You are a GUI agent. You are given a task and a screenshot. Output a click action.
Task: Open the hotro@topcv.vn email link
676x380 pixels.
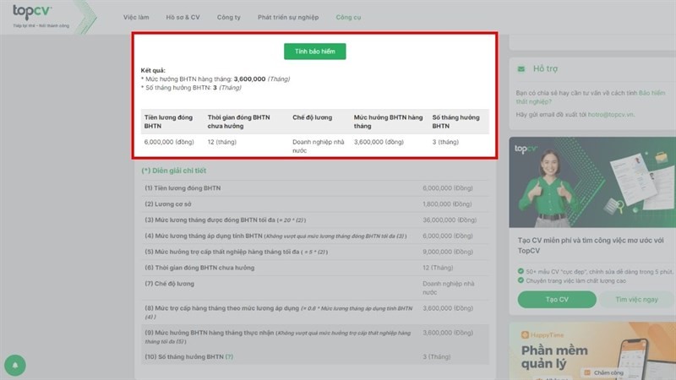pos(611,115)
